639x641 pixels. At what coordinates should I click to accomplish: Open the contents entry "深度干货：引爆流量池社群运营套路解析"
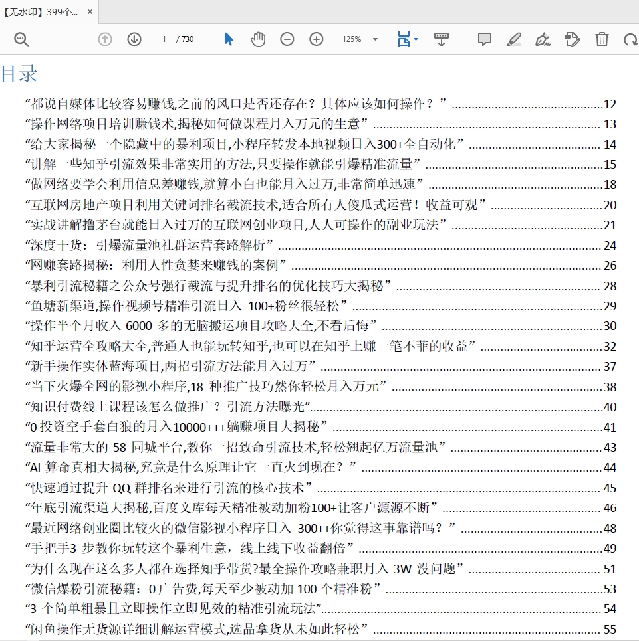click(x=149, y=245)
